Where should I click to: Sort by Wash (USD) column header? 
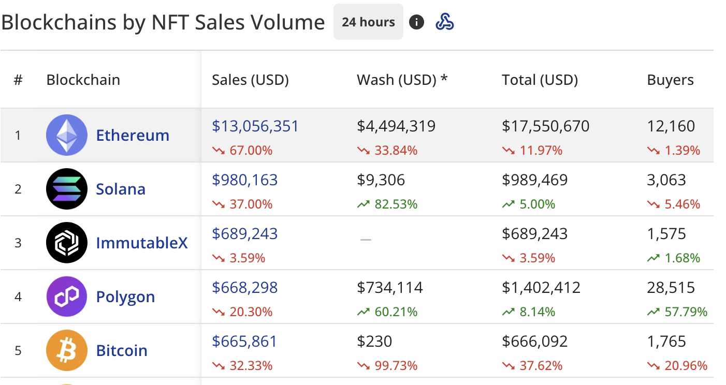tap(402, 80)
